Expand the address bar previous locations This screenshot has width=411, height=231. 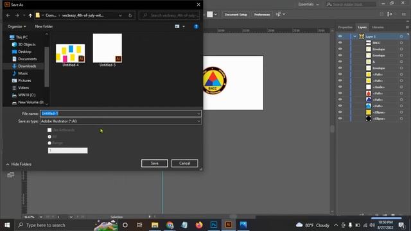point(120,15)
